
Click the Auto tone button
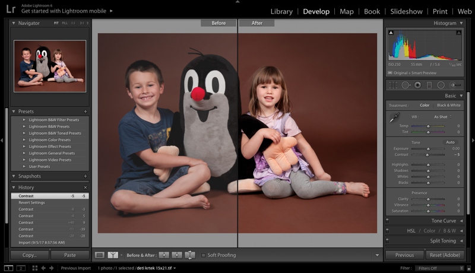click(x=450, y=142)
